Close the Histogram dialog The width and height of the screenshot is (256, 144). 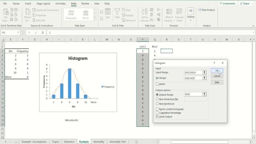pyautogui.click(x=222, y=63)
